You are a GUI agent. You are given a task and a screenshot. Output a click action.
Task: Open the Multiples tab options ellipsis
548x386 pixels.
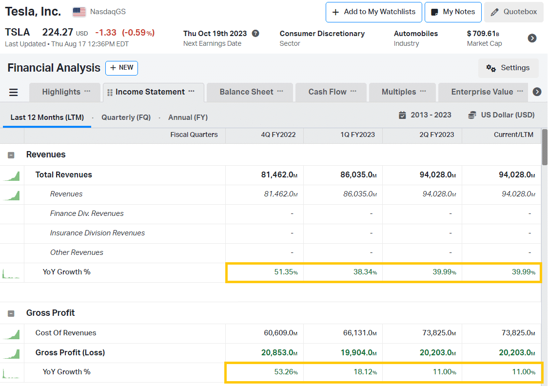423,92
